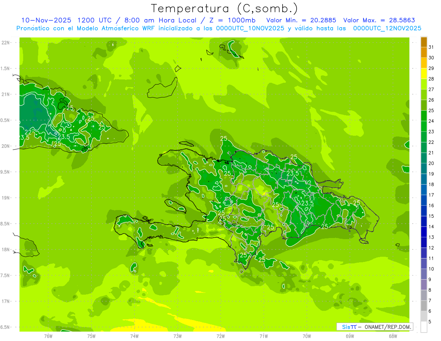Click the "17N" latitude axis label
Viewport: 441px width, 341px height.
(x=6, y=301)
